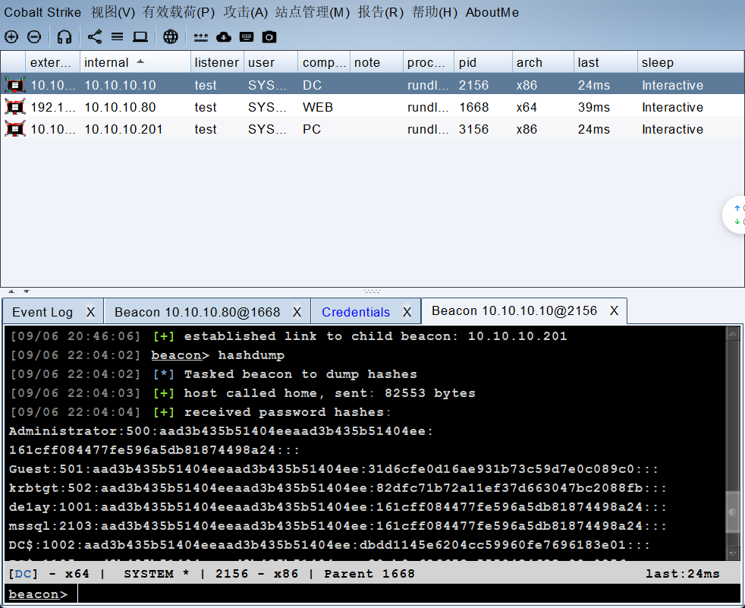Screen dimensions: 745x608
Task: Expand top pane using down splitter arrow
Action: click(27, 291)
